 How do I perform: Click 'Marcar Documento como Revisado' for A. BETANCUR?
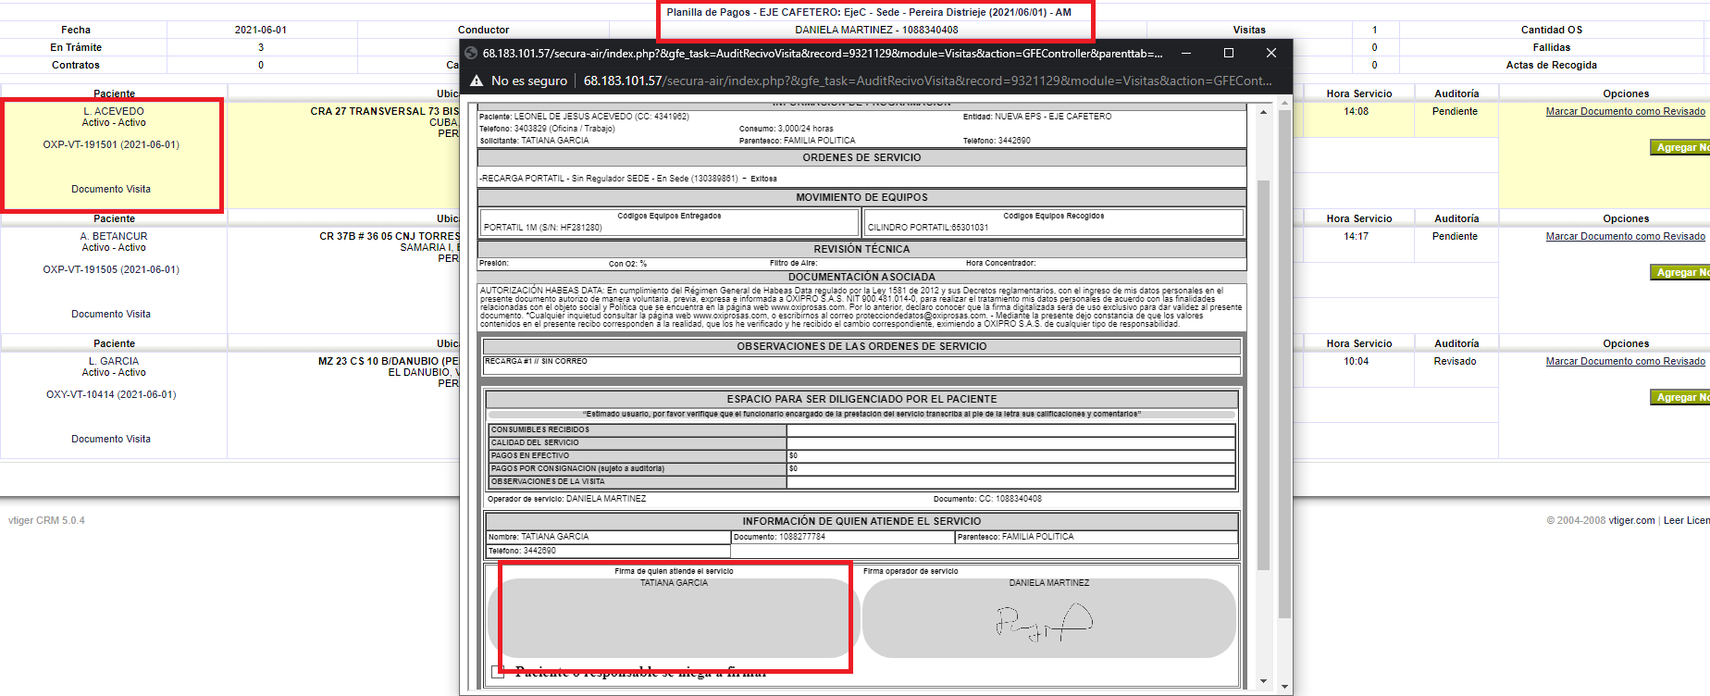[1625, 236]
